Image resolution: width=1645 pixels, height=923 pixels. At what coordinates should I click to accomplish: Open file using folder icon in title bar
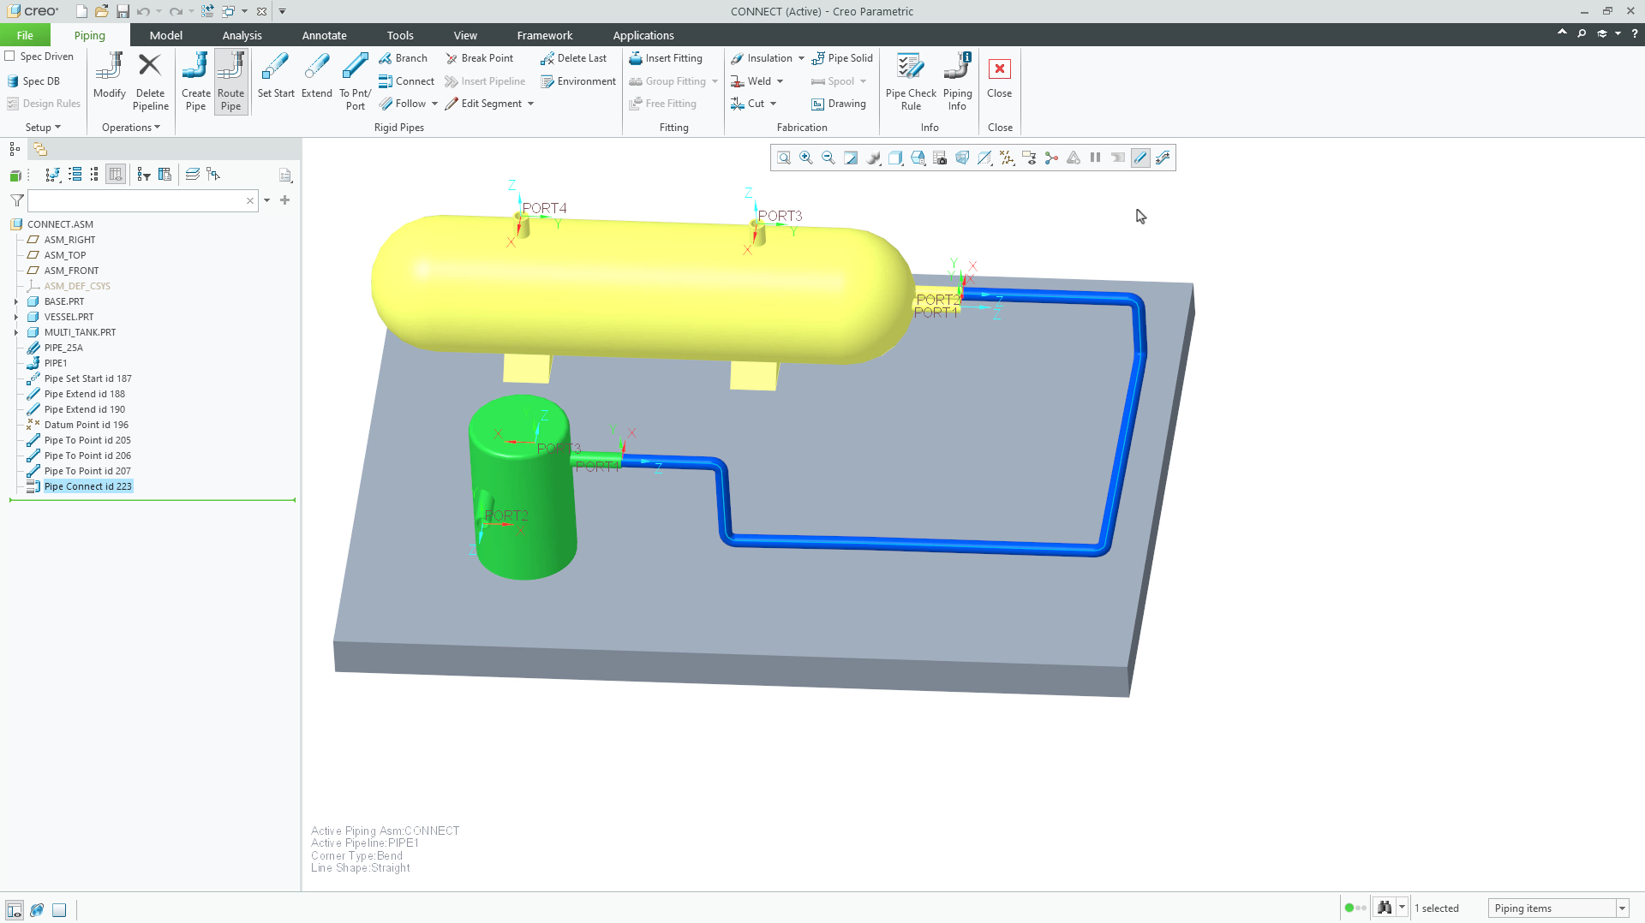[101, 11]
